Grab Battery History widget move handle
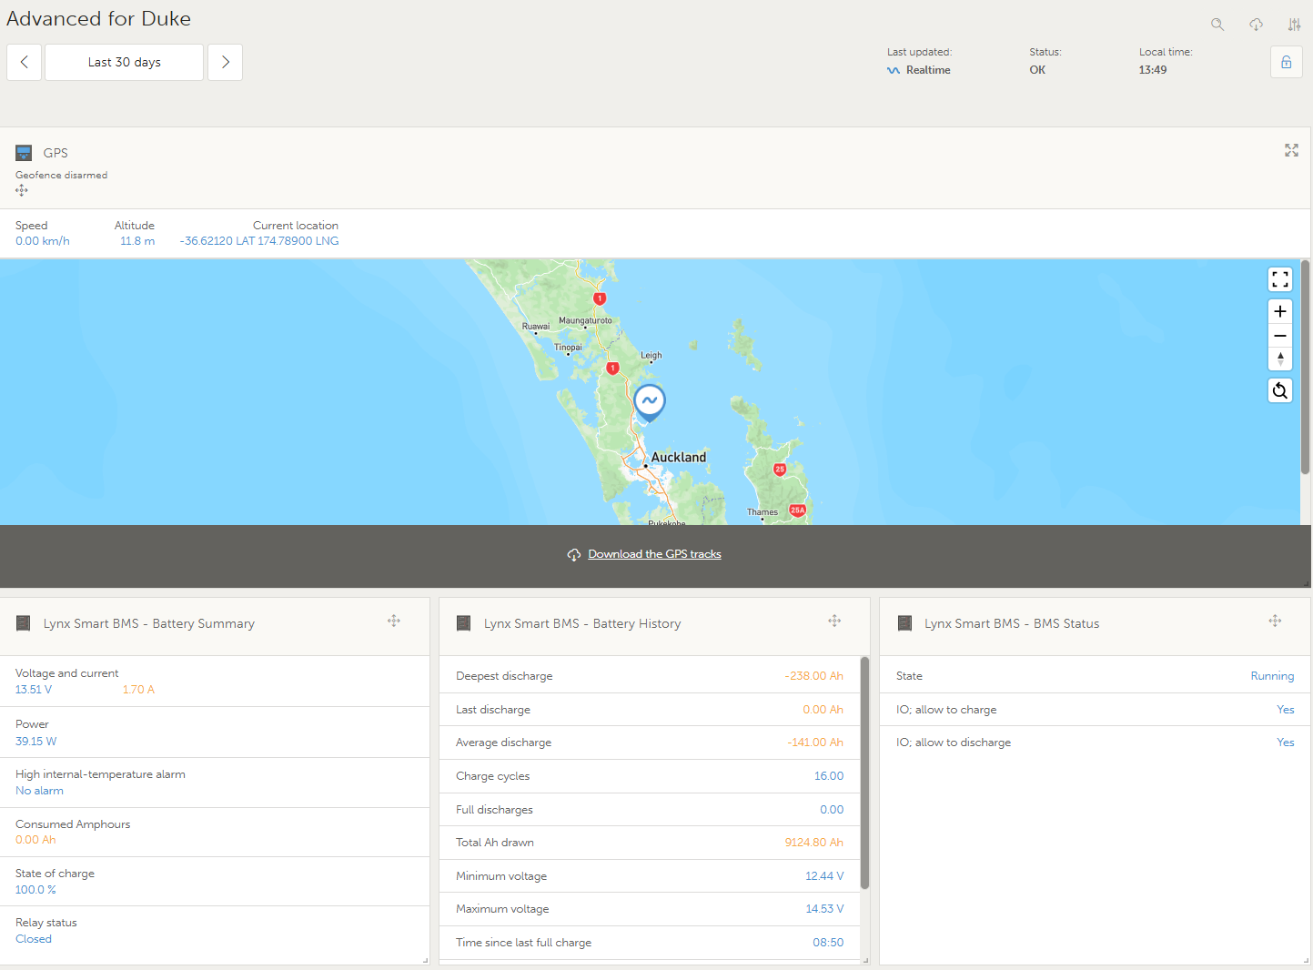 834,621
